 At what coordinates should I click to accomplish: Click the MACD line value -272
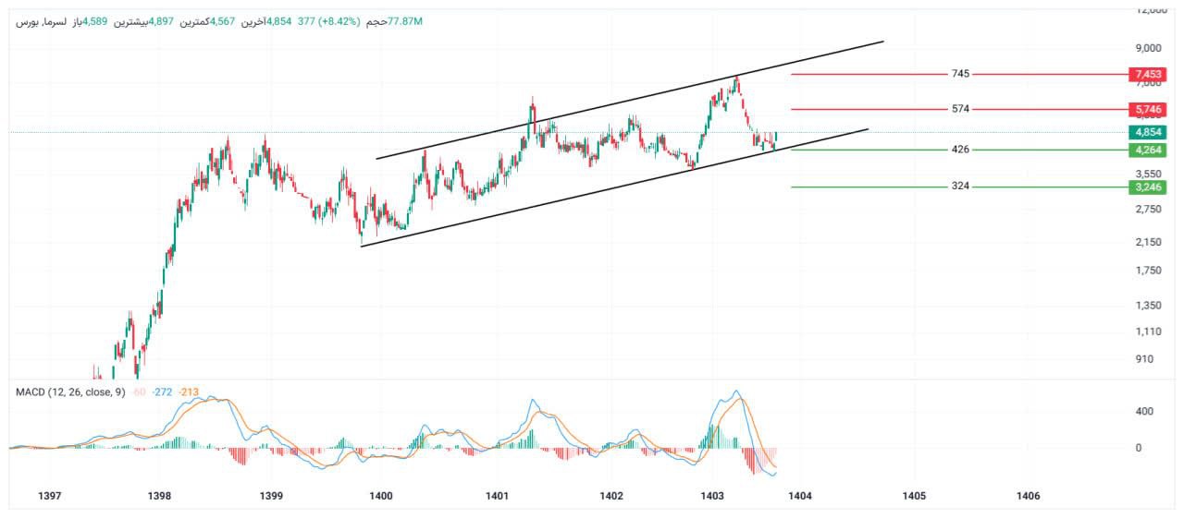click(164, 392)
